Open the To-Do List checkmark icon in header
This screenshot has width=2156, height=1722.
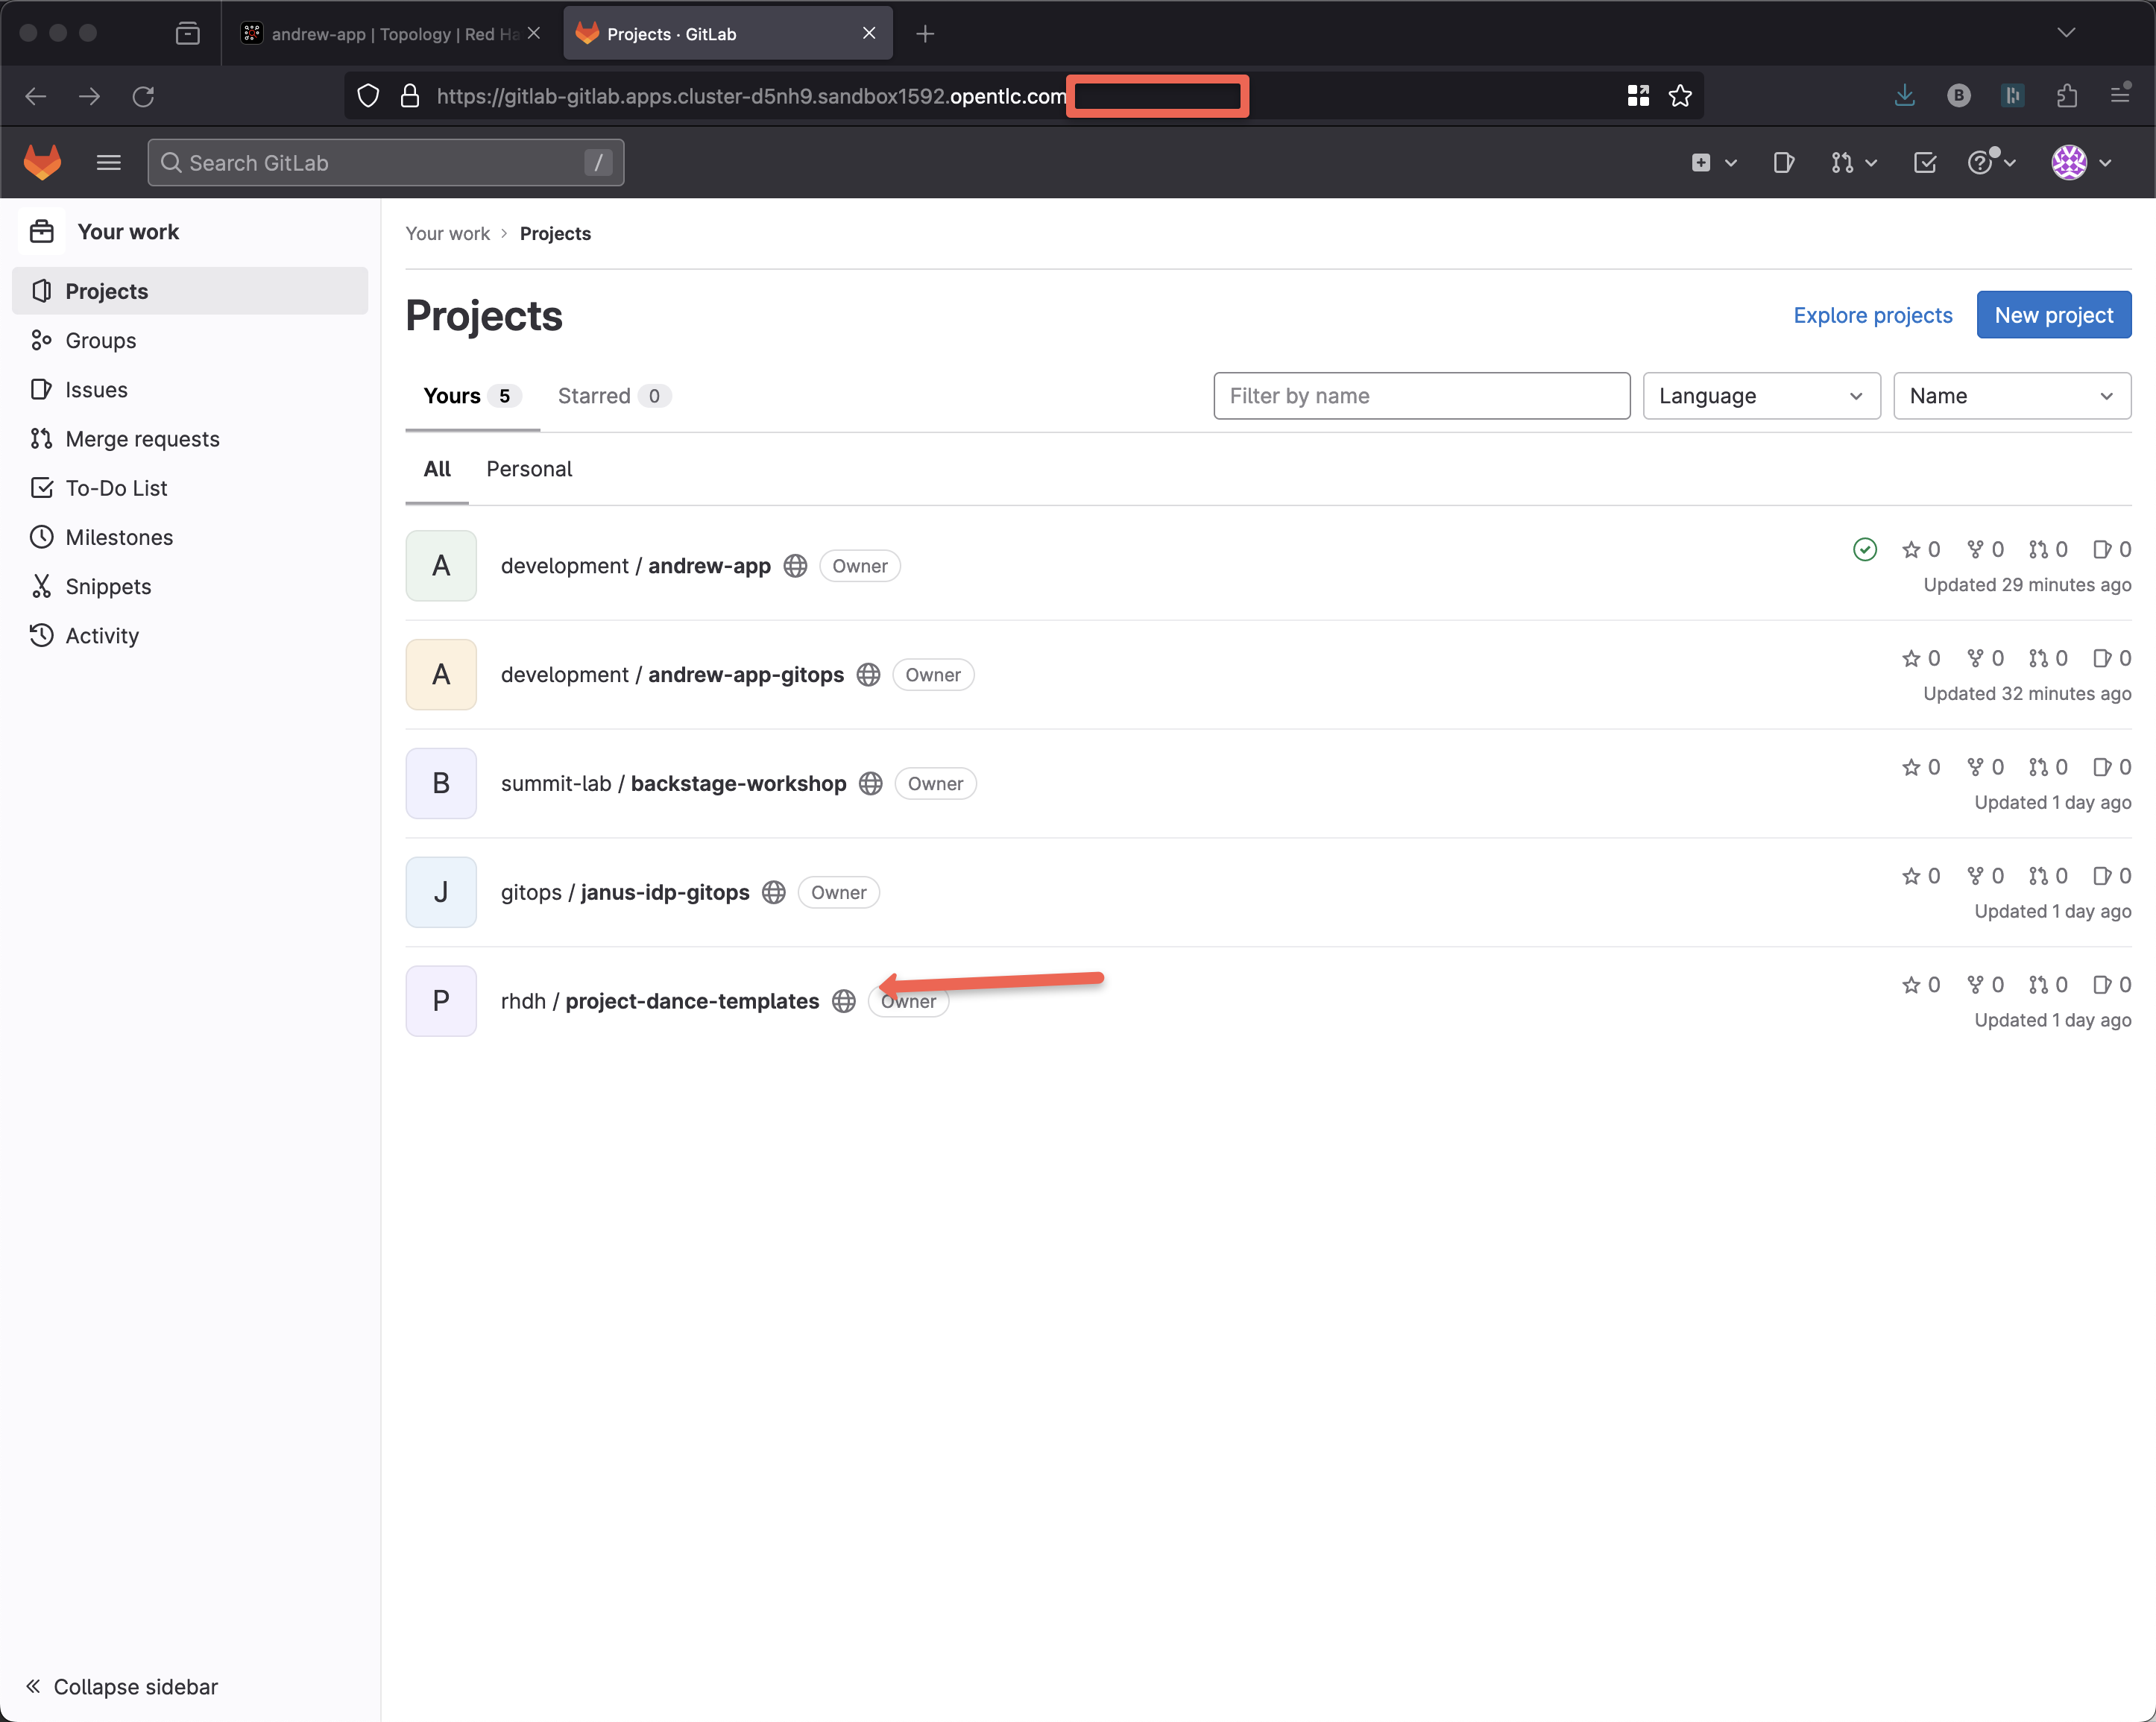[1924, 162]
